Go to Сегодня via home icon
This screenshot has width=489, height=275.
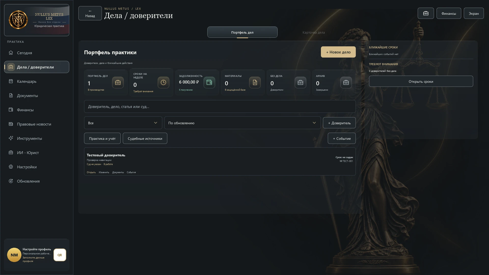point(11,53)
